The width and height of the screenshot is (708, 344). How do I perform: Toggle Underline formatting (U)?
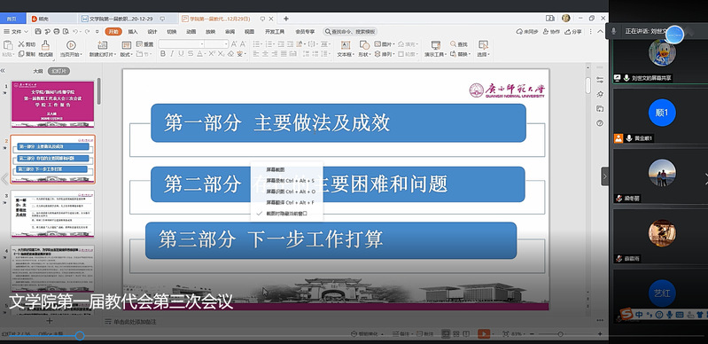pyautogui.click(x=181, y=54)
